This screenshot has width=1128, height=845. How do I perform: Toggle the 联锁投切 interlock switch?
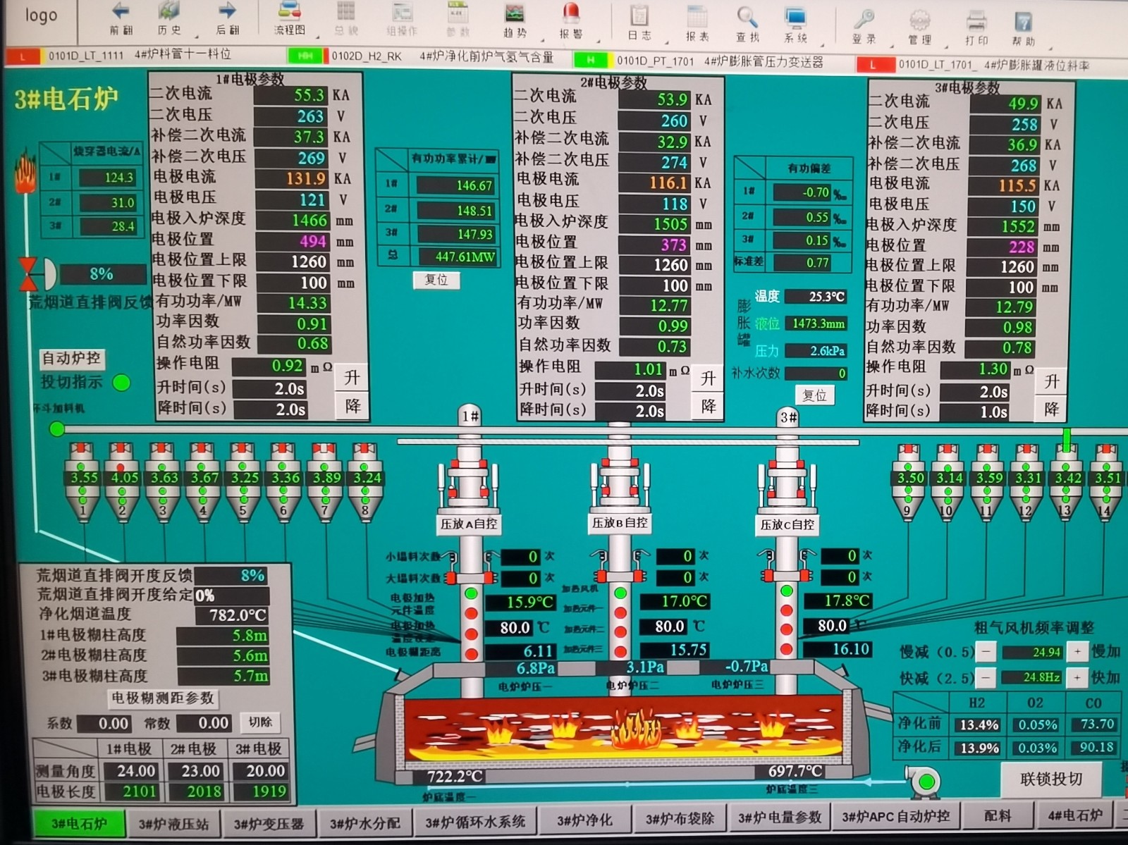pos(1050,779)
